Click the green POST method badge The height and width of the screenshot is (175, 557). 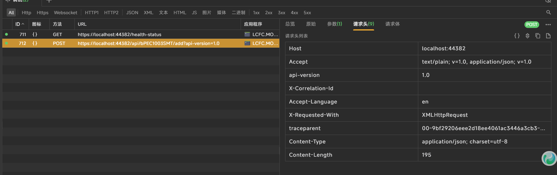[531, 25]
